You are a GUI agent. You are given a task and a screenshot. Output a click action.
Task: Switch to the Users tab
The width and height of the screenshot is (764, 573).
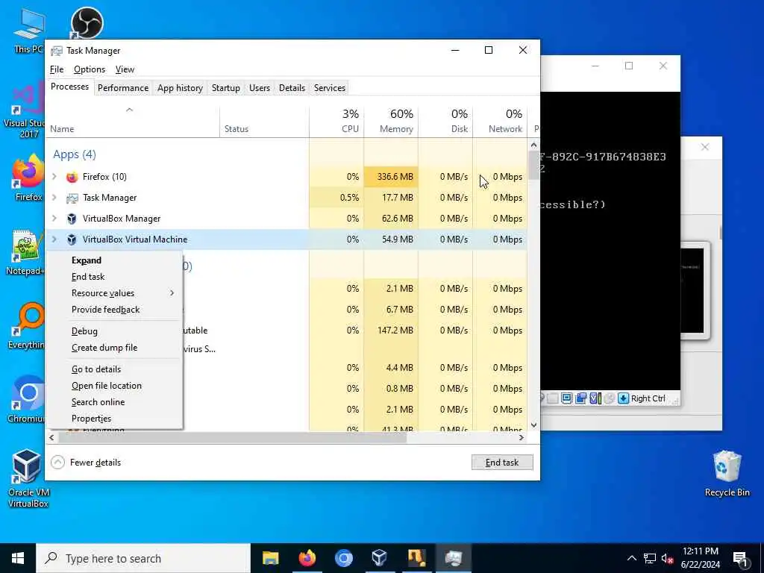tap(259, 88)
